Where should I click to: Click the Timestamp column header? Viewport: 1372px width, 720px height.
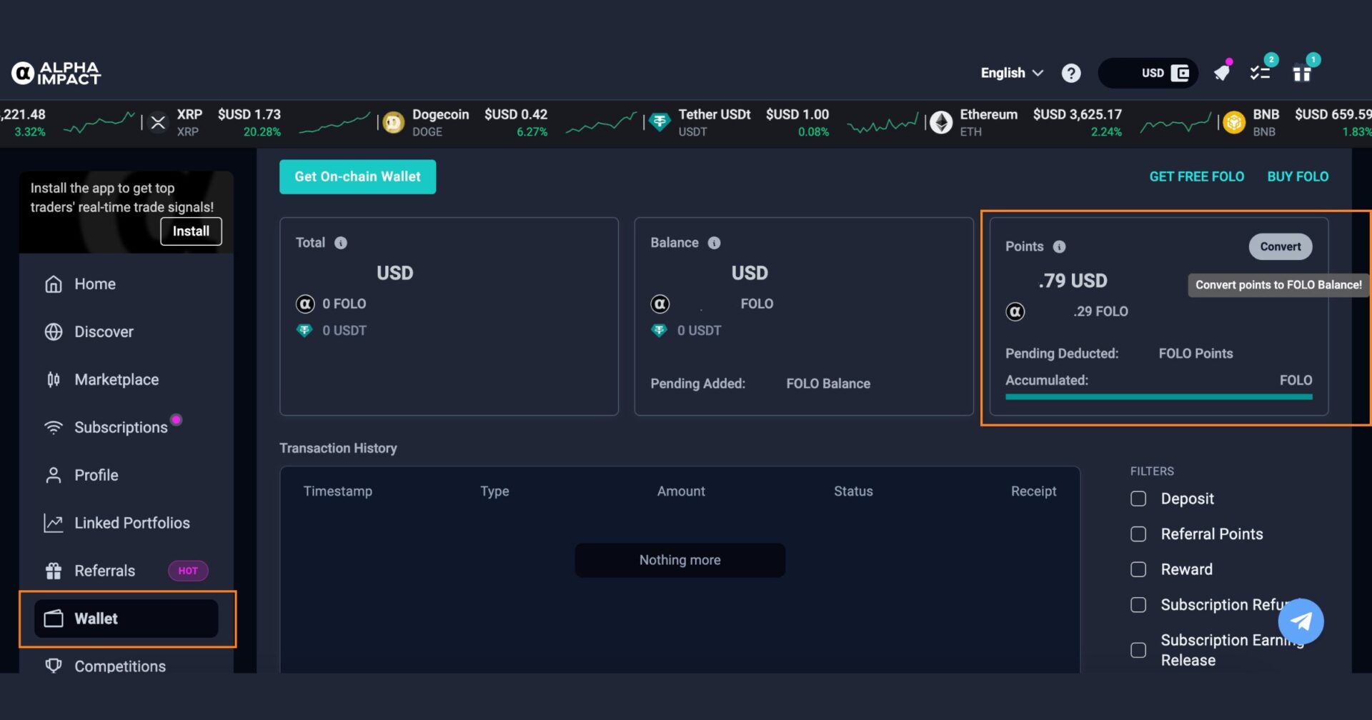(x=337, y=491)
